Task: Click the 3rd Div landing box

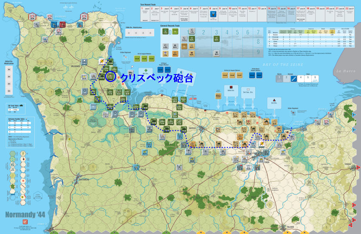Action: point(274,103)
